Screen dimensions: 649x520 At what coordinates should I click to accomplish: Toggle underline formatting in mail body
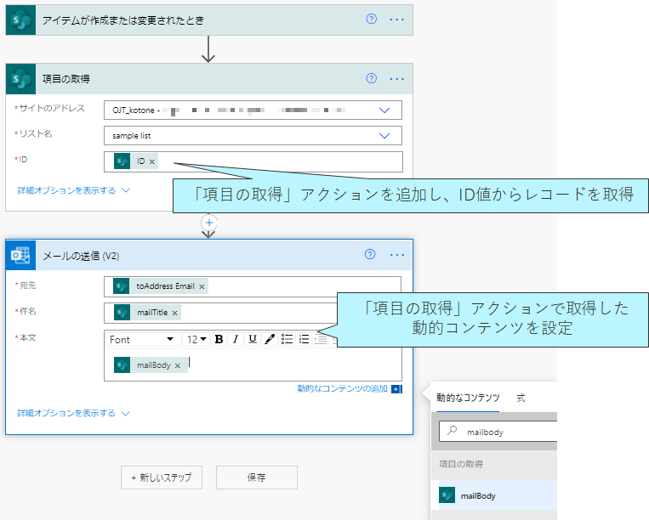click(253, 339)
